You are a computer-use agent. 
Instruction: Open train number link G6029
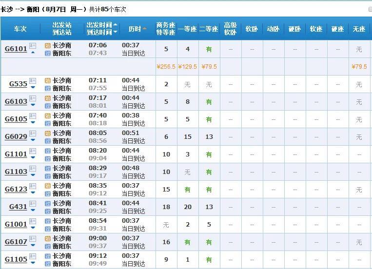(16, 136)
